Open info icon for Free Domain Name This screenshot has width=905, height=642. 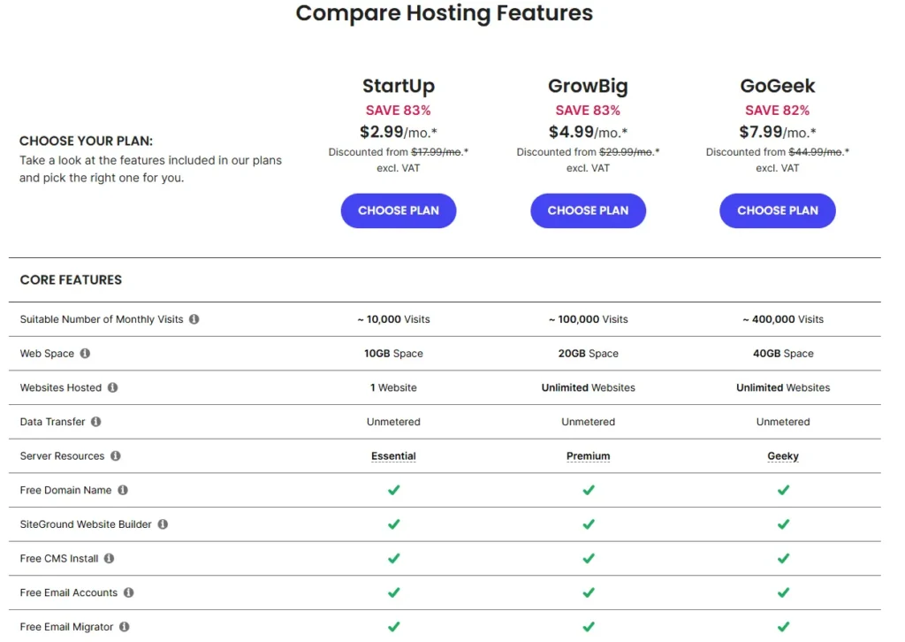[x=123, y=490]
